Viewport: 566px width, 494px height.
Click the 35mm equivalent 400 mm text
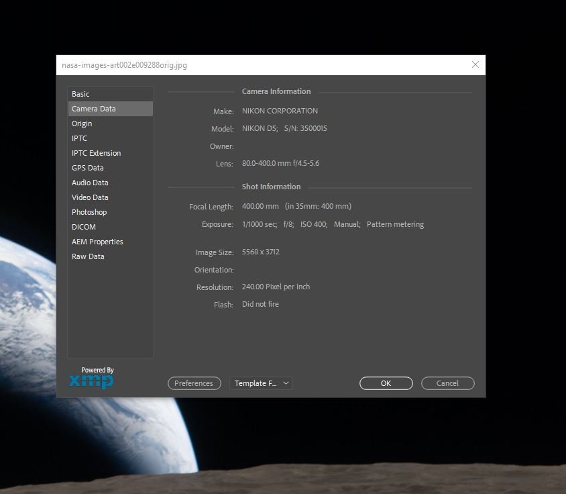pyautogui.click(x=318, y=206)
